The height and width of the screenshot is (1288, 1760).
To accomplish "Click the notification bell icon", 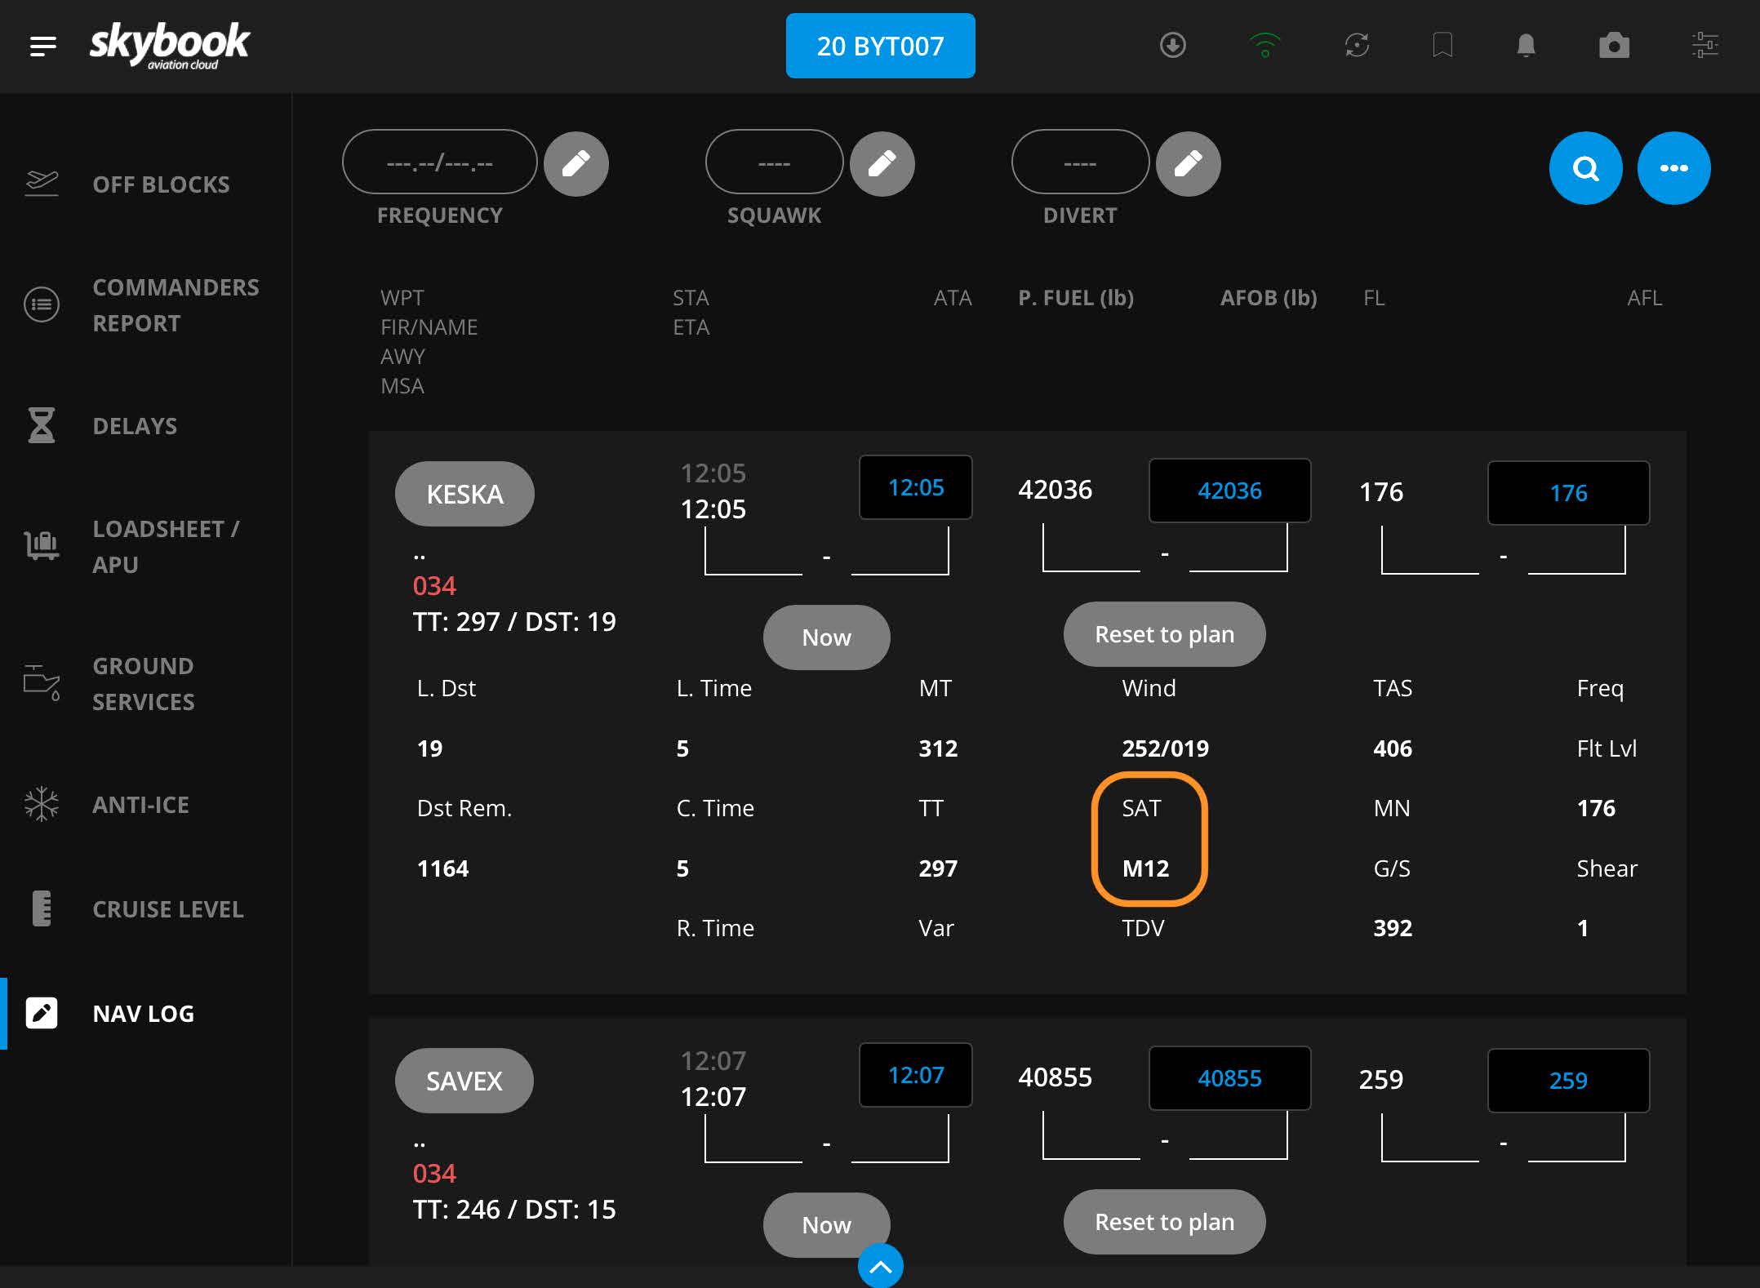I will pos(1525,45).
